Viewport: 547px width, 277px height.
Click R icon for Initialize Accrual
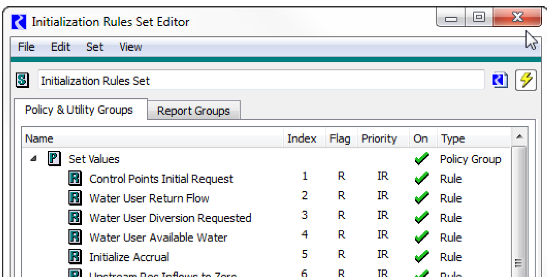pyautogui.click(x=75, y=257)
